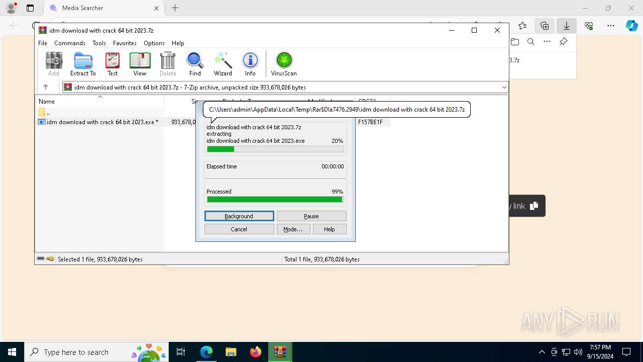Click the Add toolbar icon in WinRAR
Image resolution: width=643 pixels, height=362 pixels.
tap(54, 64)
